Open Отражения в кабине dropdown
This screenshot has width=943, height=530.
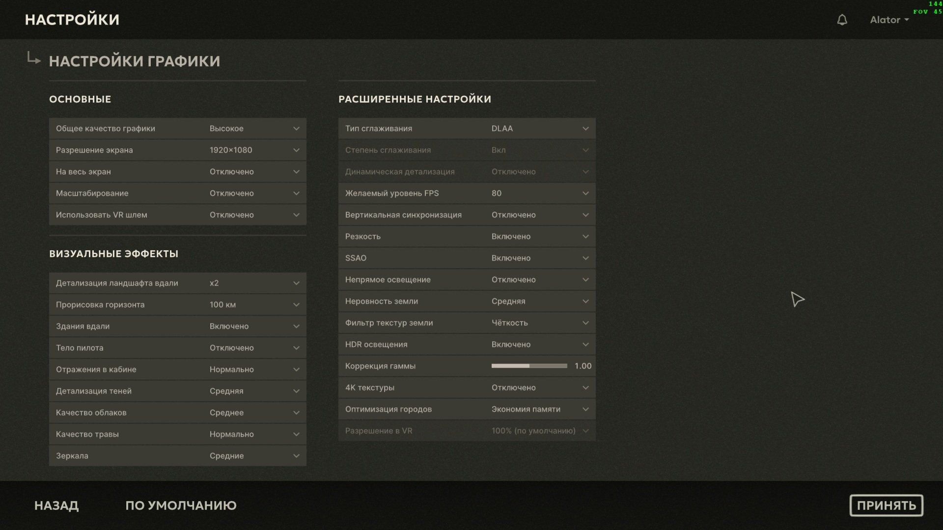pos(178,370)
